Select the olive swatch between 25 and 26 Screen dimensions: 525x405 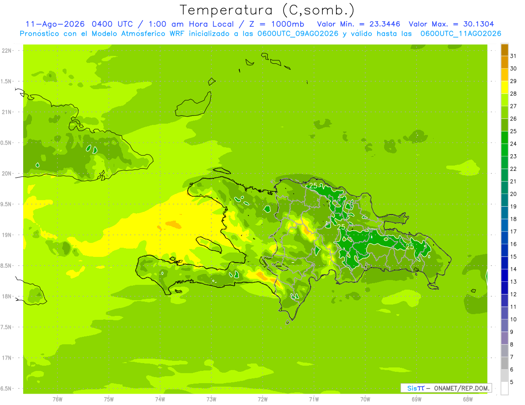tap(504, 125)
